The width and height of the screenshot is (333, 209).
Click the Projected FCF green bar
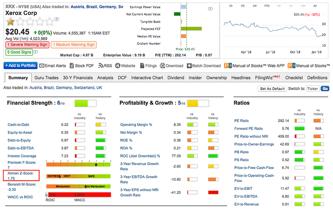(x=191, y=29)
